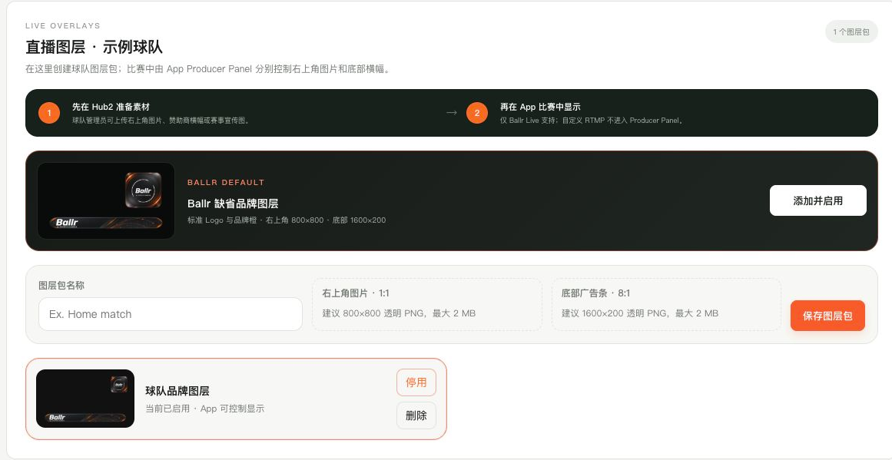The width and height of the screenshot is (892, 460).
Task: Focus the 图层包名称 input field
Action: [170, 314]
